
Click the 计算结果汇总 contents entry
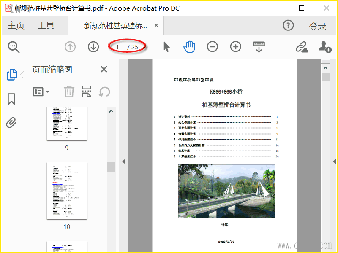[x=226, y=156]
